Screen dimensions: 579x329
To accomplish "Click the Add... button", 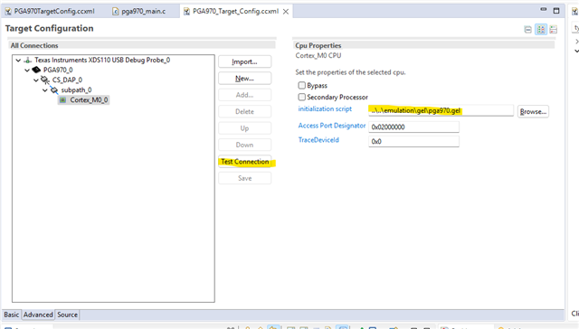I will tap(244, 95).
